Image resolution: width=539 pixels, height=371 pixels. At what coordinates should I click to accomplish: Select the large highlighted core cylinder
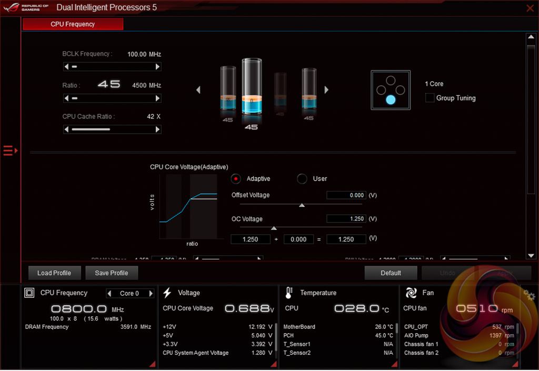click(252, 86)
